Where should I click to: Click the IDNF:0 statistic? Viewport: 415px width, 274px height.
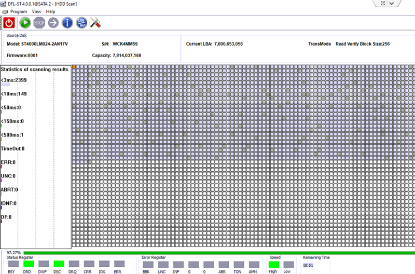(x=9, y=203)
